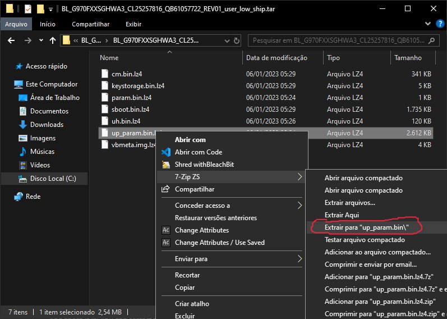Click the Acesso rápido star icon
Screen dimensions: 447x319
19,66
